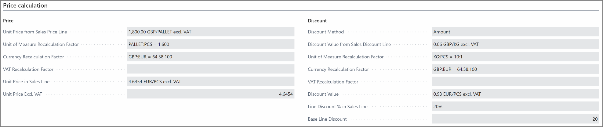Select the 4.6454 EUR/PCS excl. VAT field

pyautogui.click(x=210, y=82)
